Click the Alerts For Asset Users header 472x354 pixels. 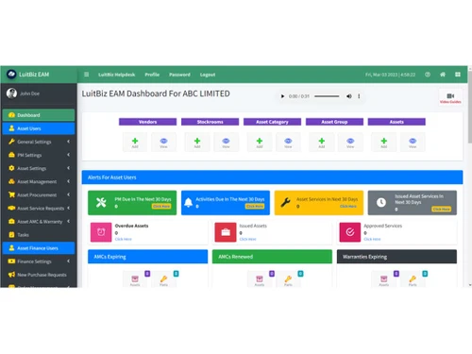tap(272, 177)
